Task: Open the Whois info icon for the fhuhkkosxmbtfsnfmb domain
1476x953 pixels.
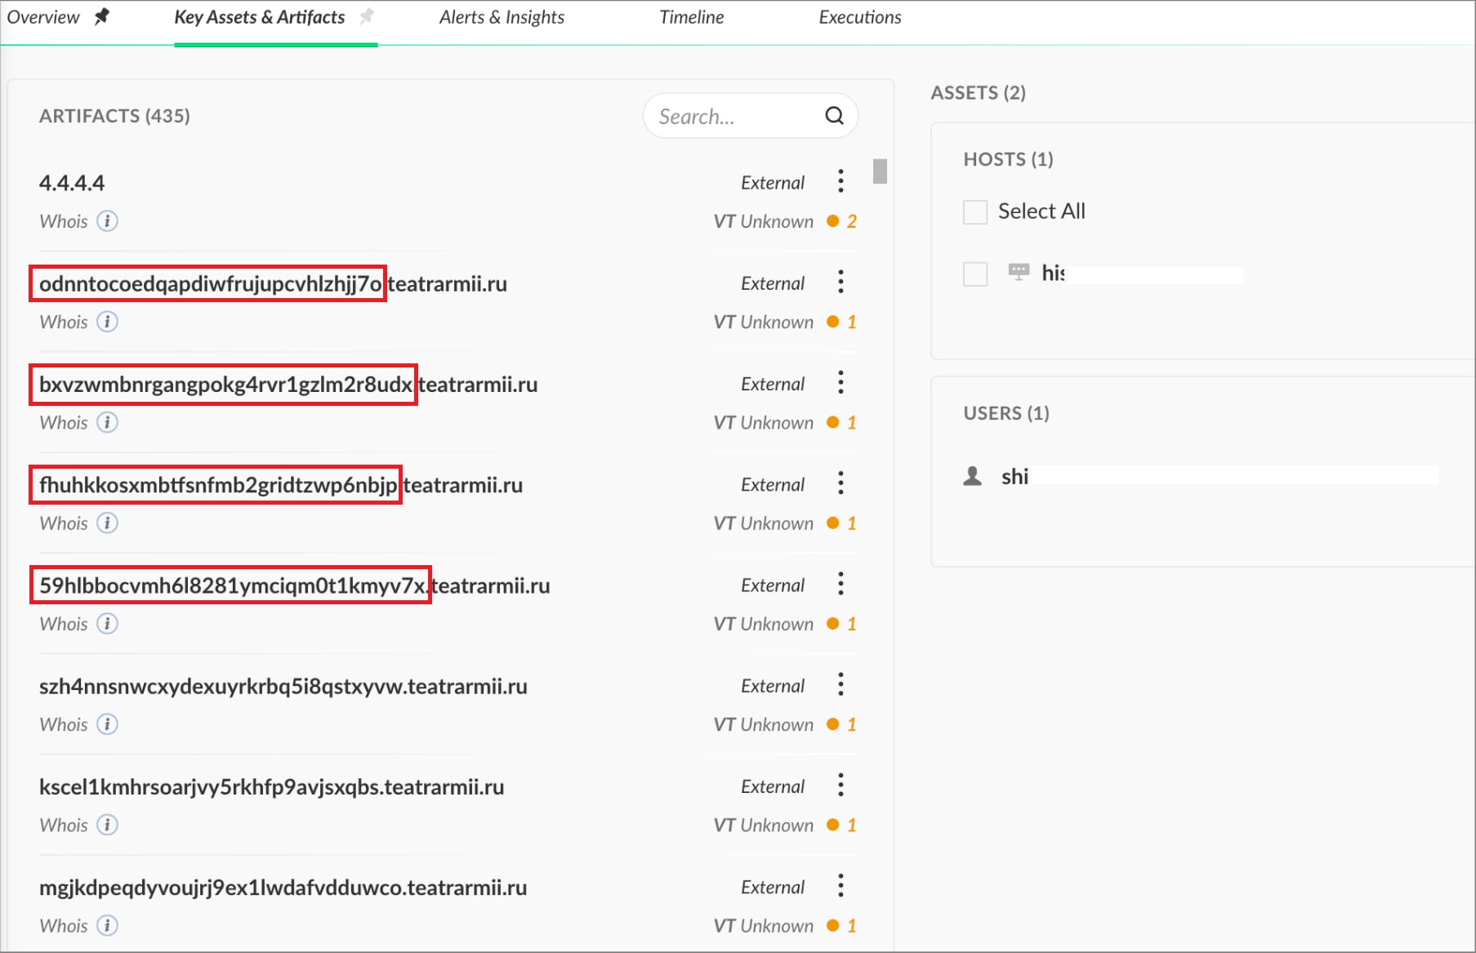Action: pos(107,523)
